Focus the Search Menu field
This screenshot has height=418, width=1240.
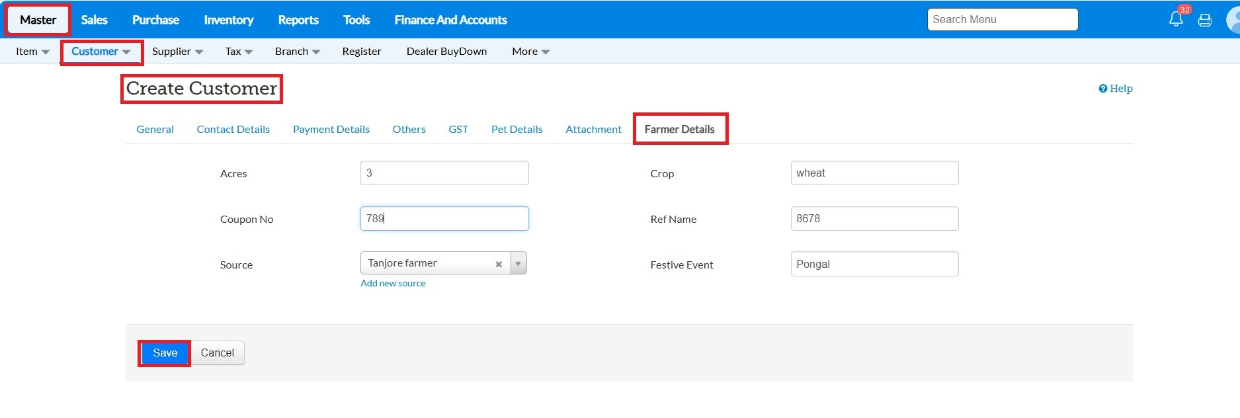click(x=1002, y=20)
